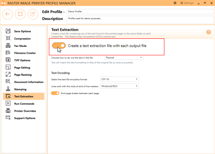Screen dimensions: 215x154
Task: Click the Description text box
Action: [140, 20]
